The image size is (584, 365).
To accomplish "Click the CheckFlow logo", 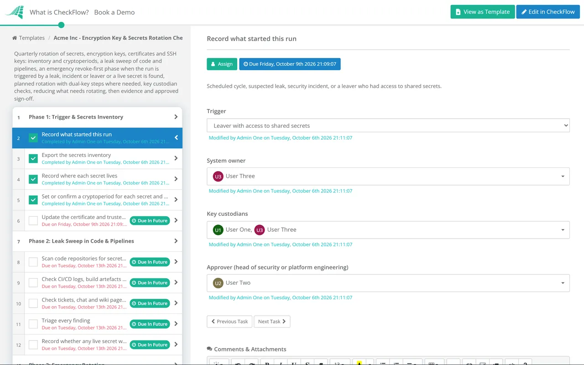I will (x=14, y=12).
